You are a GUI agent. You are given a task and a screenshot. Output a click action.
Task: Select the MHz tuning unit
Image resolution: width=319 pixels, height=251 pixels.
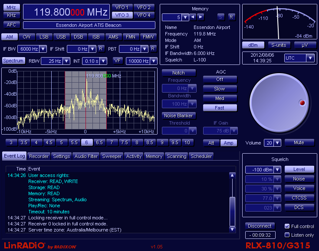[x=11, y=7]
